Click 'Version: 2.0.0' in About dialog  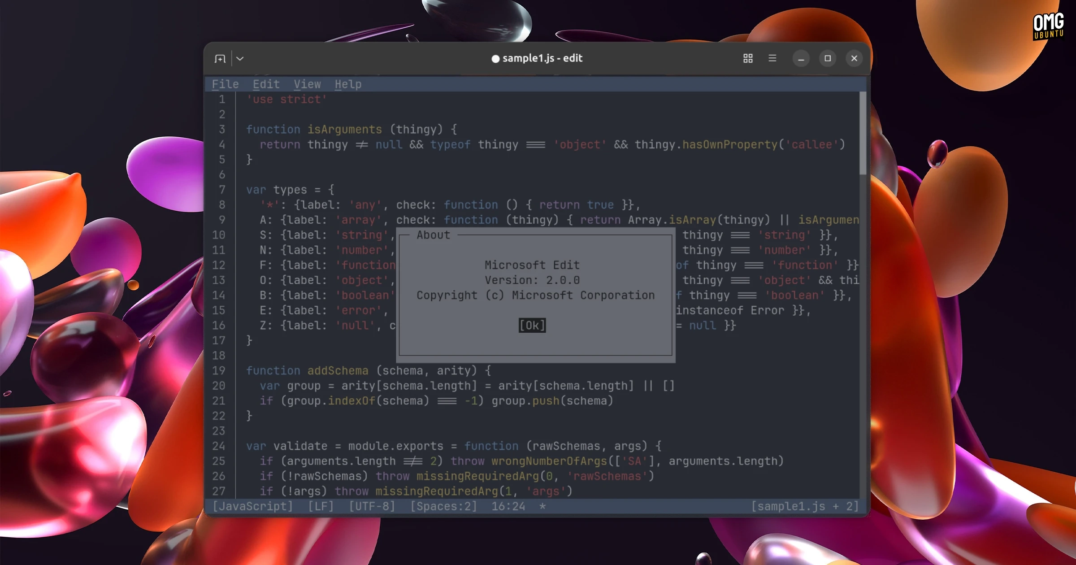[x=532, y=281]
